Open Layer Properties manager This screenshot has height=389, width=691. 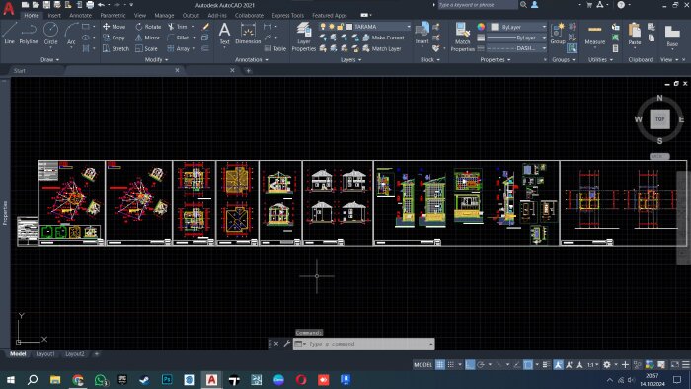[x=304, y=37]
